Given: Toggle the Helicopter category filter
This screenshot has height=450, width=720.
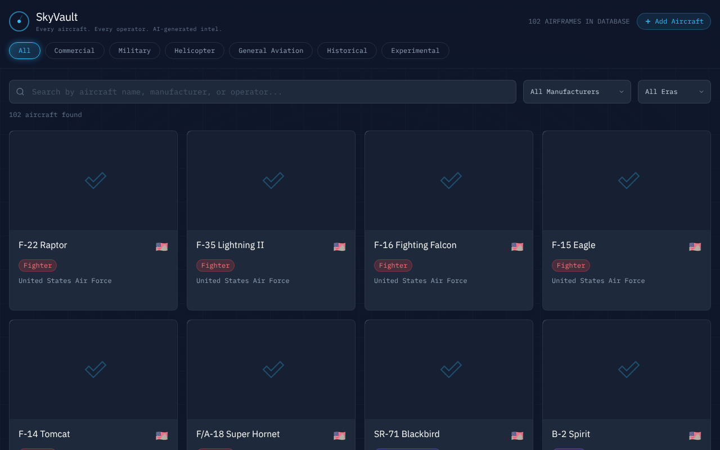Looking at the screenshot, I should pos(195,51).
